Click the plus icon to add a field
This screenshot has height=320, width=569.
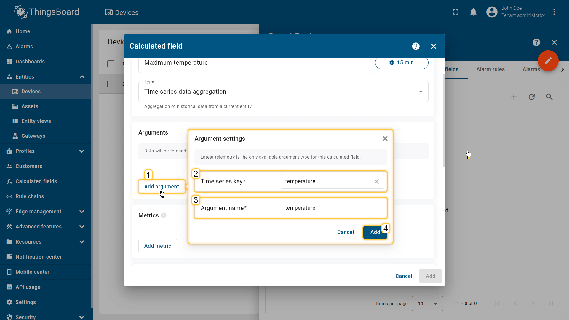514,97
